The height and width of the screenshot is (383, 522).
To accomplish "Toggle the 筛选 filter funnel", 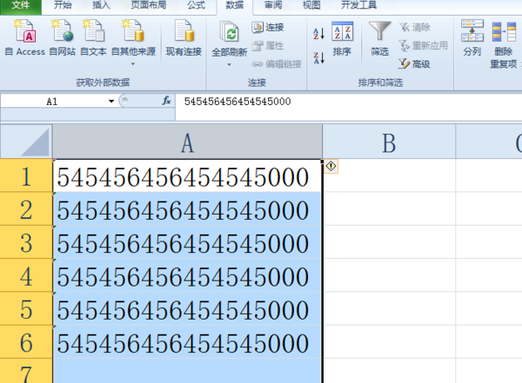I will click(379, 38).
